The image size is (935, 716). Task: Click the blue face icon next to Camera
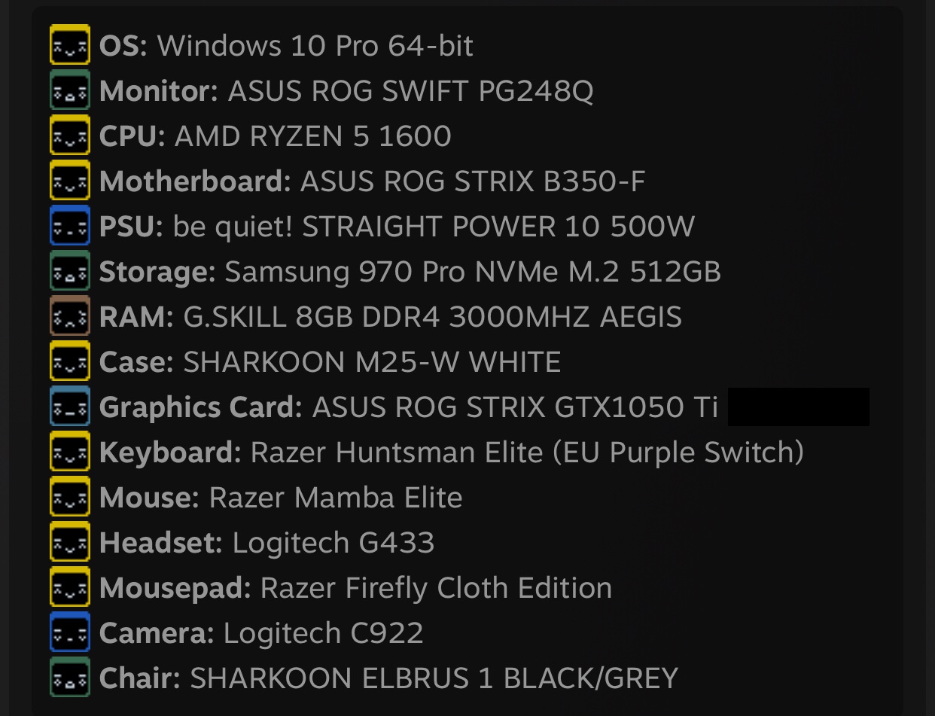(x=70, y=632)
